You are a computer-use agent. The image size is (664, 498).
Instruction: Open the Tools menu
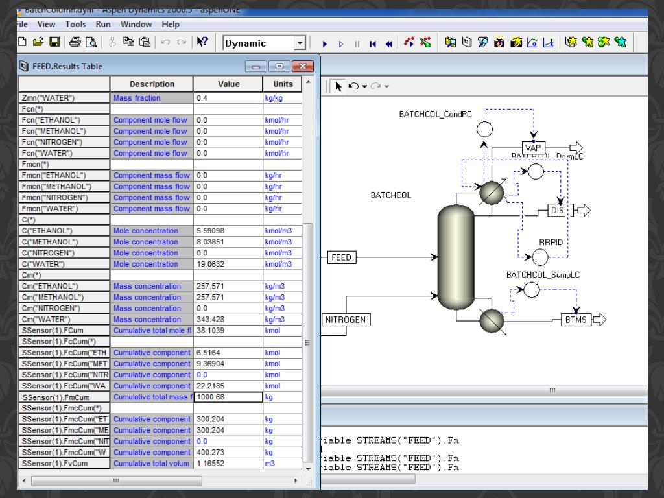[75, 24]
